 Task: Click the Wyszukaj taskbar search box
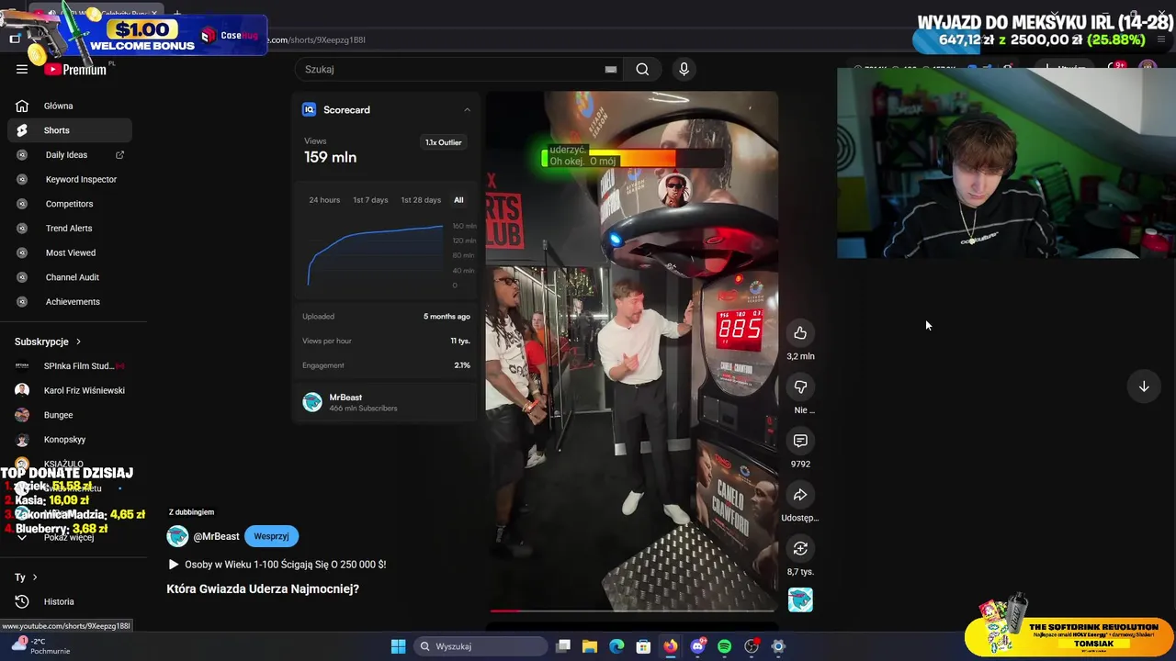point(479,646)
